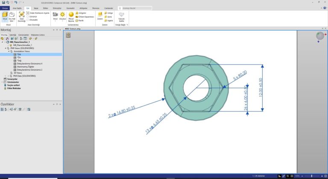
Task: Open the Geometri ribbon tab
Action: [70, 8]
